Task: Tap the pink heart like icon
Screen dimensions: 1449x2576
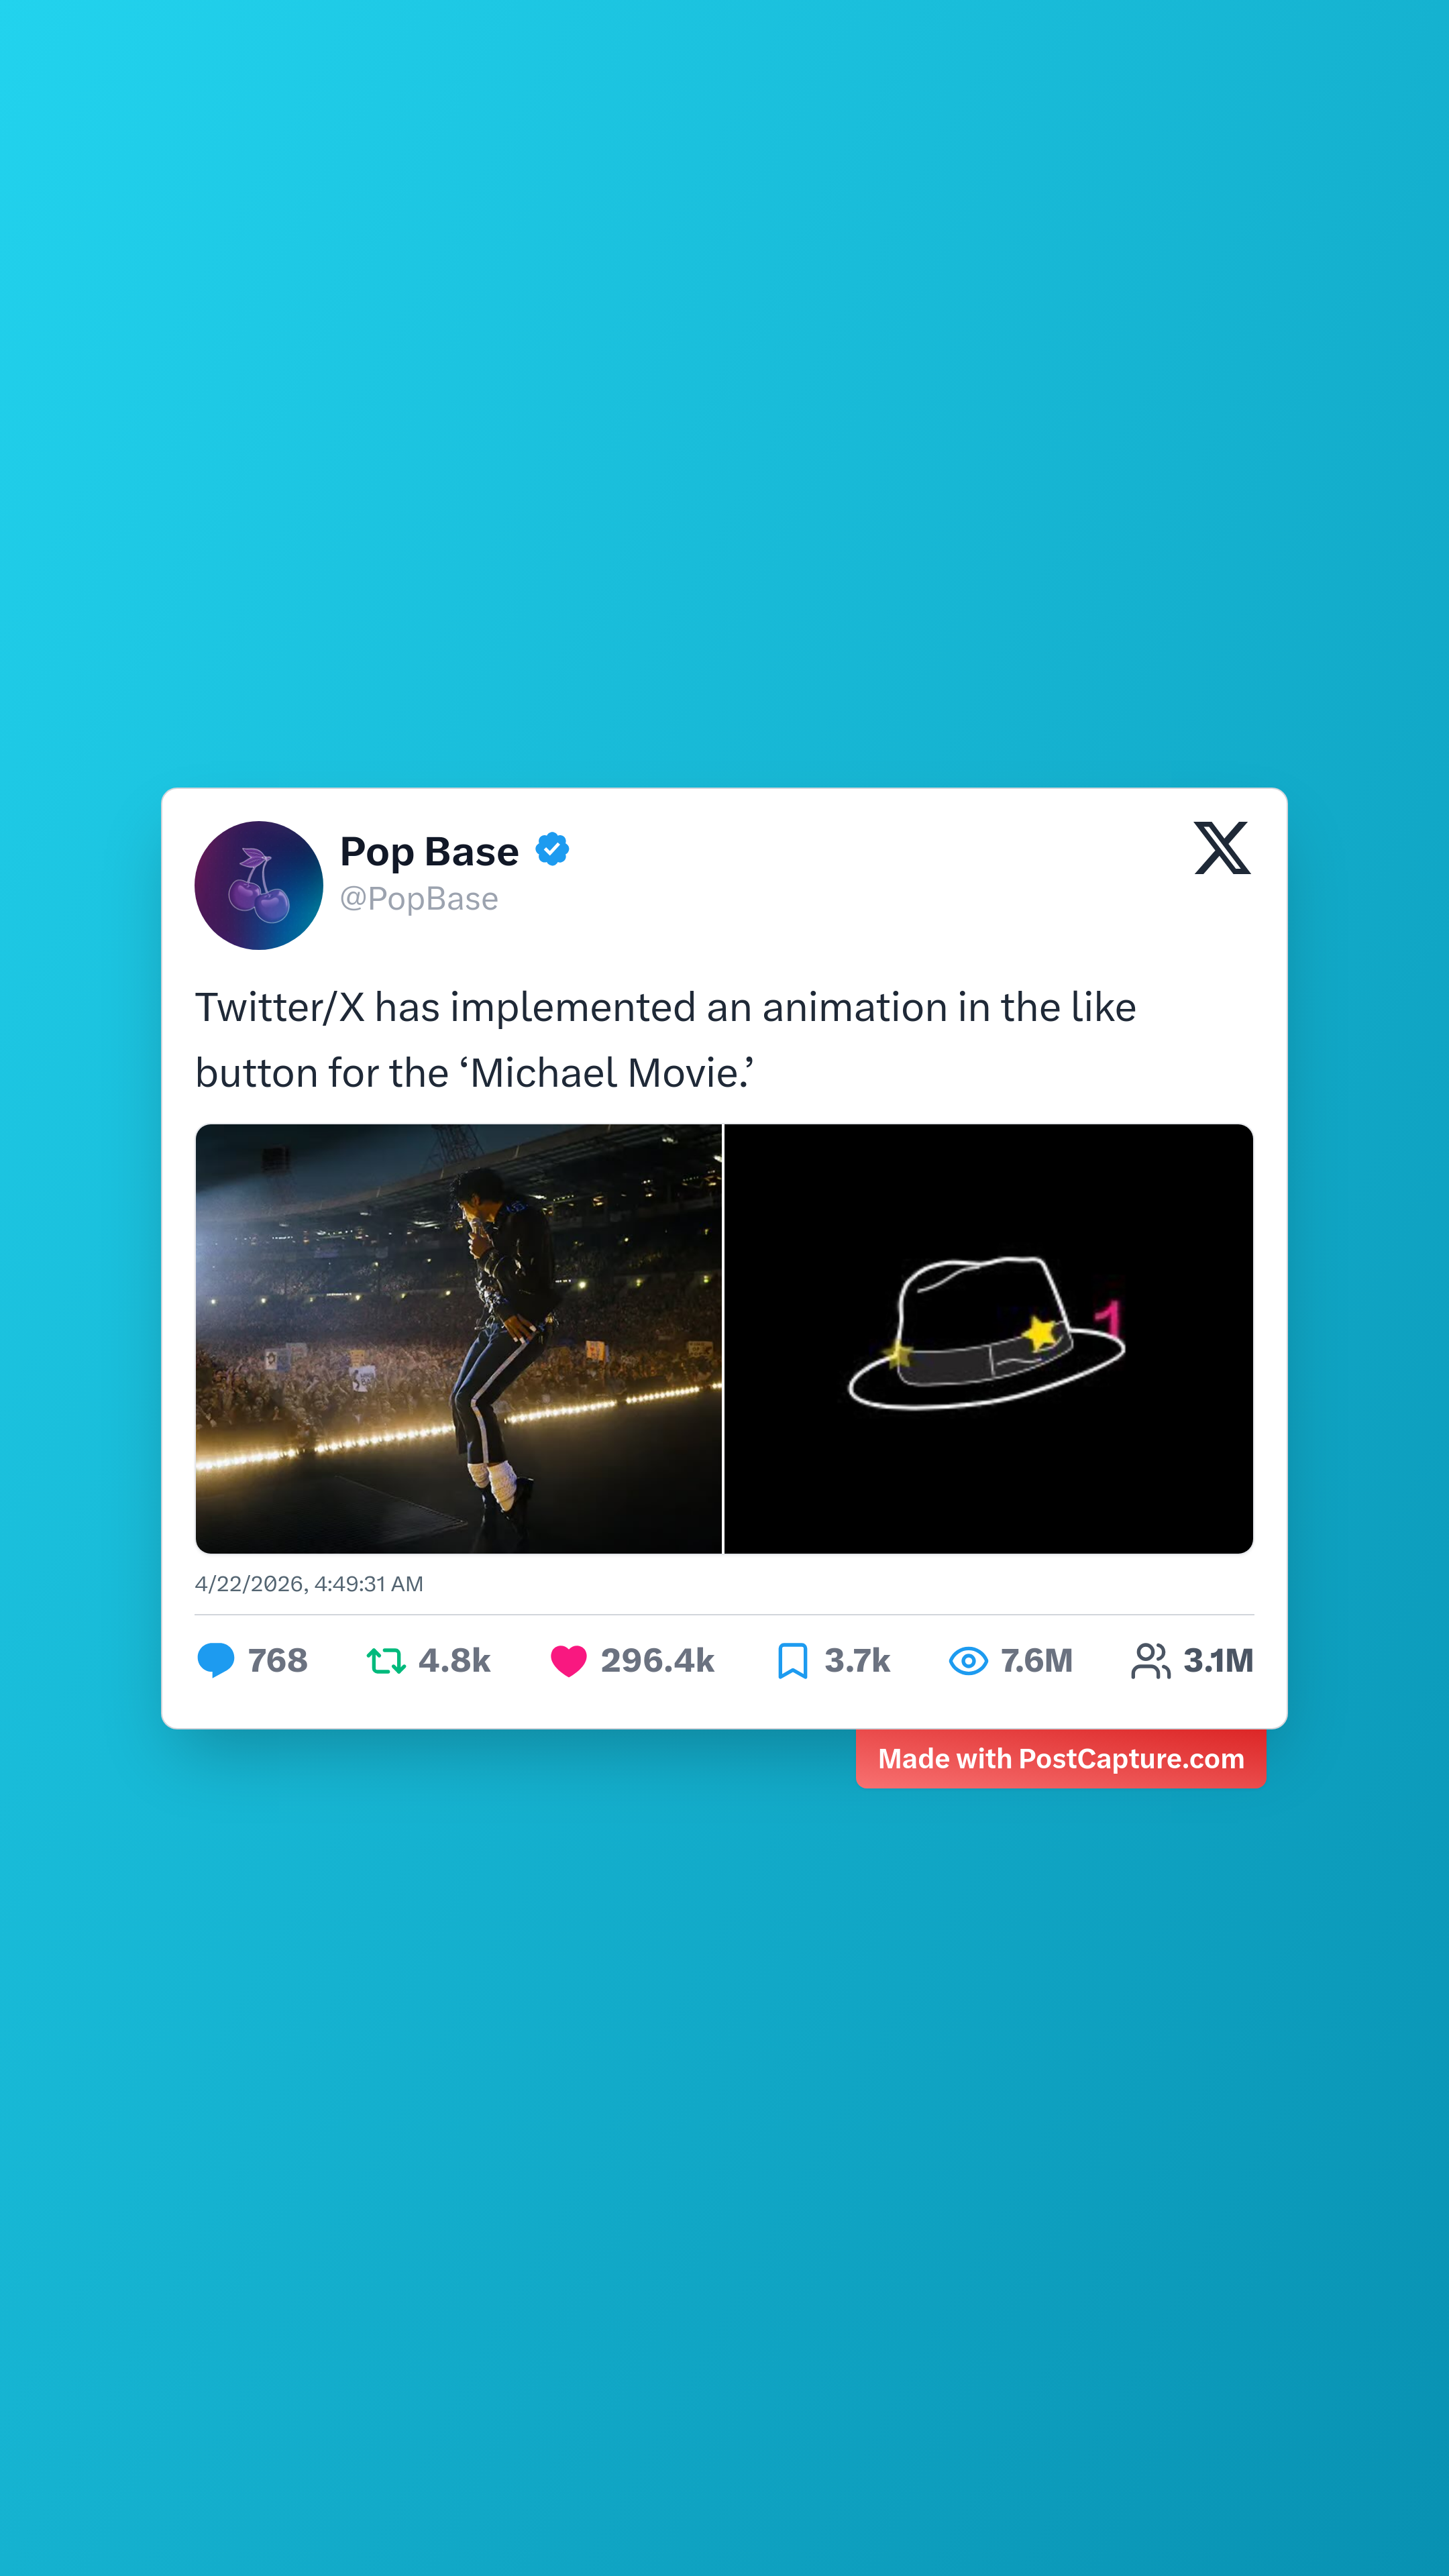Action: tap(569, 1661)
